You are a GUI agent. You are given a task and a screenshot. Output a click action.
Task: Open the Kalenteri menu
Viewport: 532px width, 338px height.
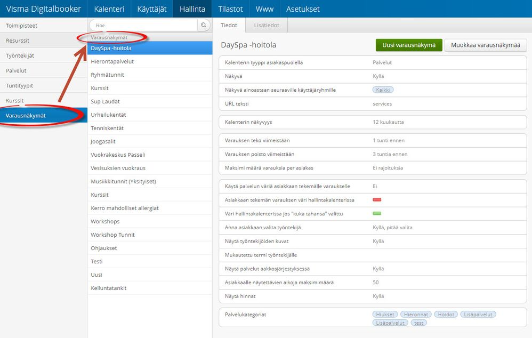point(109,9)
